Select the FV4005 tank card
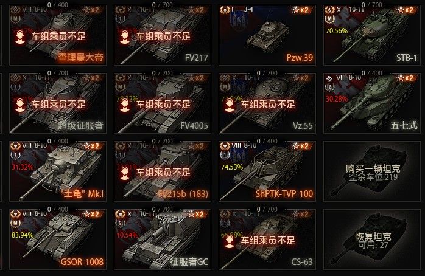Viewport: 425px width, 276px height. [x=163, y=103]
